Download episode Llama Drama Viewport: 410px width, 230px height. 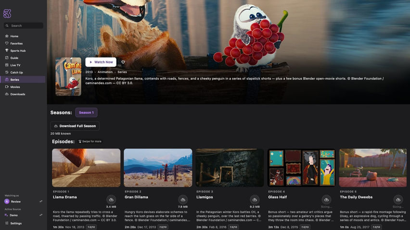[111, 200]
